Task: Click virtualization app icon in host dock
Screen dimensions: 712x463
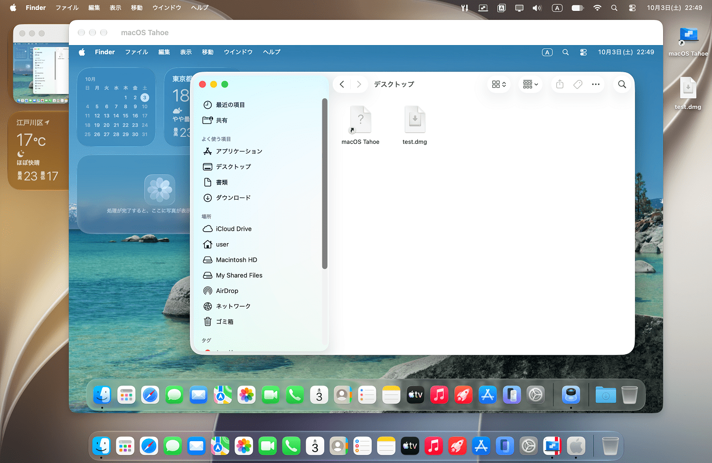Action: (x=553, y=446)
